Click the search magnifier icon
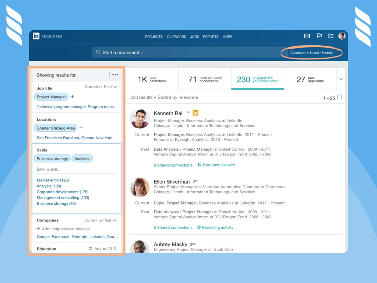The height and width of the screenshot is (283, 377). click(x=98, y=52)
